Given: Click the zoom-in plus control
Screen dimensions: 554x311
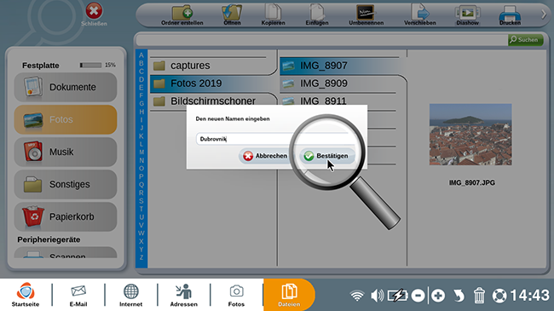Looking at the screenshot, I should (438, 296).
